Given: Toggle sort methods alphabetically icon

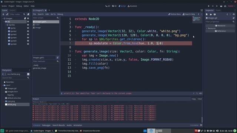Looking at the screenshot, I should click(58, 58).
